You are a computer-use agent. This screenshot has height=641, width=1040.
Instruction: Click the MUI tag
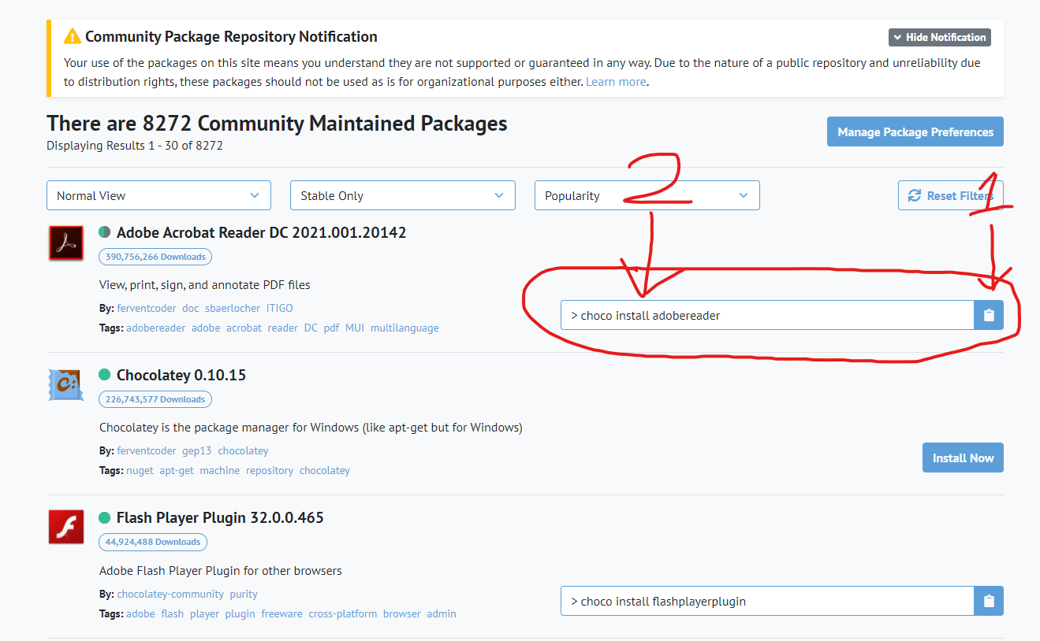pyautogui.click(x=355, y=328)
